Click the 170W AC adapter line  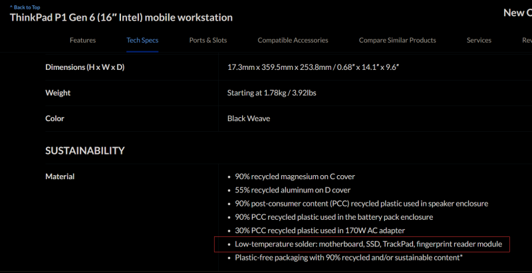tap(320, 230)
